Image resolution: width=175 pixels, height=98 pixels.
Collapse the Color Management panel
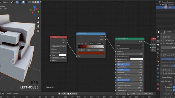(x=162, y=73)
